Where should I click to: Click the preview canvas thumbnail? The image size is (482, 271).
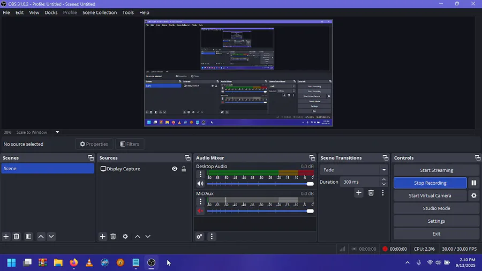coord(238,73)
